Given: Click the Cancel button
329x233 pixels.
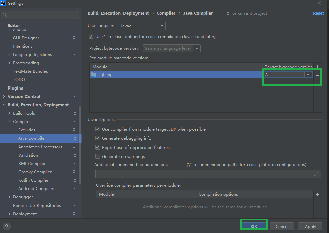Looking at the screenshot, I should coord(282,226).
